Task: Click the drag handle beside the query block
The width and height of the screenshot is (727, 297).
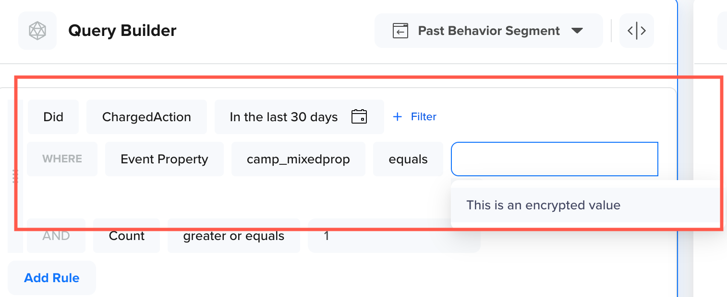Action: (x=14, y=176)
